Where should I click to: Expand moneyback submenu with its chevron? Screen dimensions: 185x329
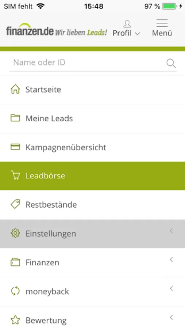coord(171,289)
